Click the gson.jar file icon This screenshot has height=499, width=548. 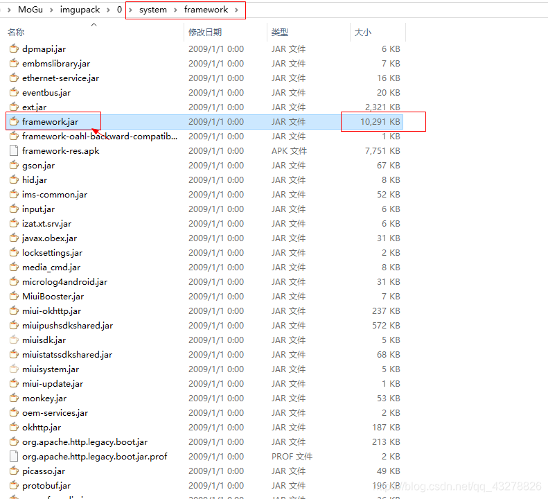click(x=14, y=165)
